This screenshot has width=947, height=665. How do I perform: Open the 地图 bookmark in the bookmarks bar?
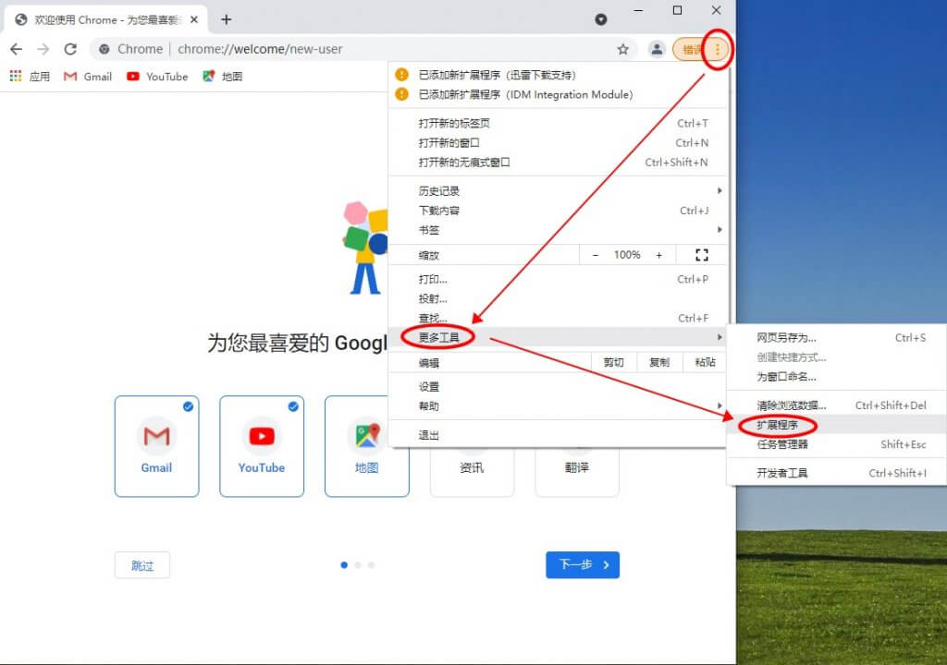tap(223, 76)
